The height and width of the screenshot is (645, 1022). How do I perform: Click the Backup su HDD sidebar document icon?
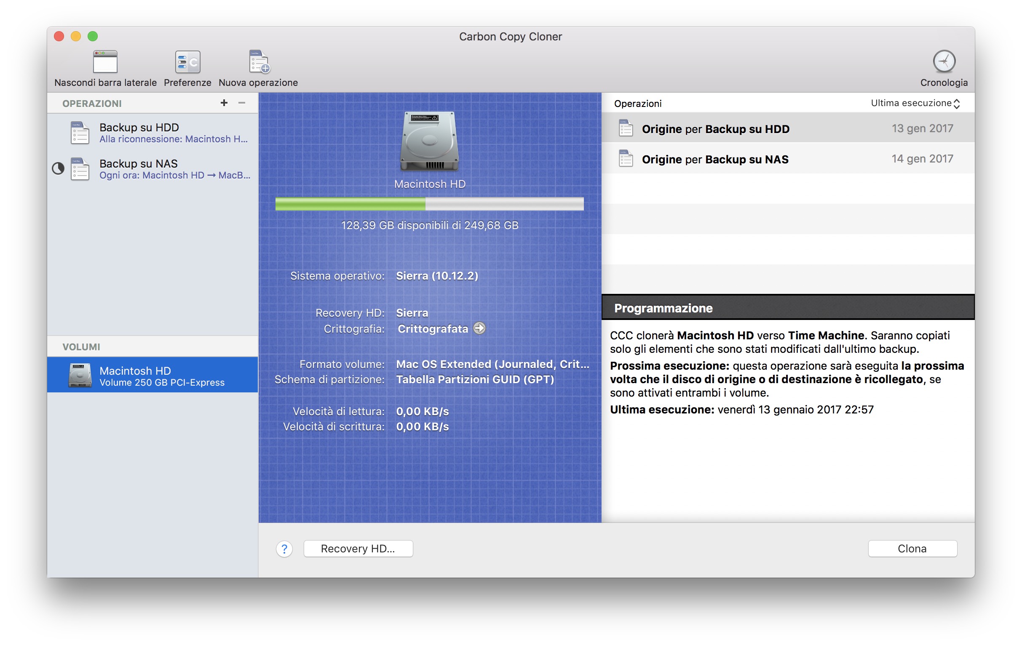click(80, 132)
